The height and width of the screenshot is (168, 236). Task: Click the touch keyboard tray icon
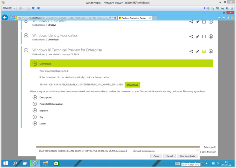[177, 163]
